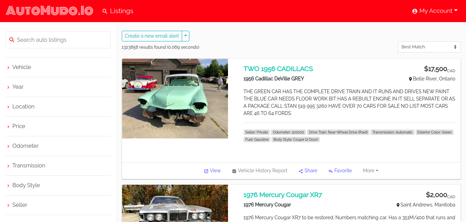The height and width of the screenshot is (222, 466).
Task: Click the Vehicle History Report check icon
Action: pos(234,171)
